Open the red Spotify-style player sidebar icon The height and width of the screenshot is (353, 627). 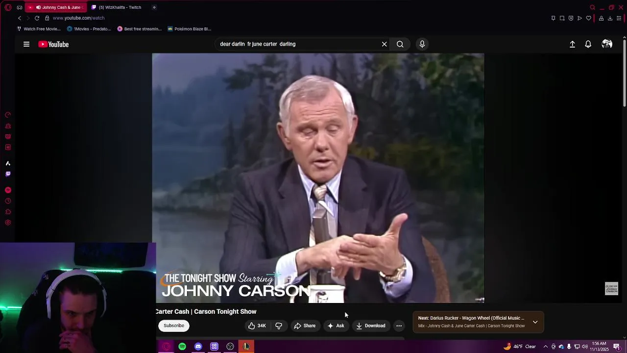click(8, 190)
